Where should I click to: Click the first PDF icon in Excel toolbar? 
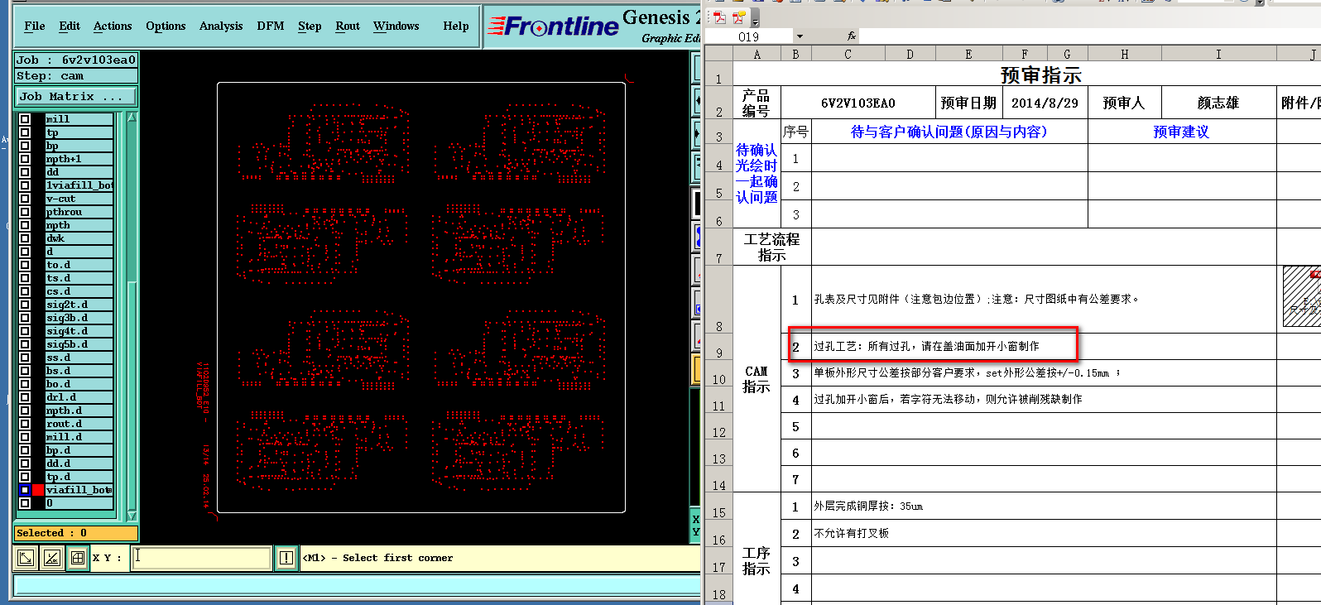pyautogui.click(x=719, y=17)
